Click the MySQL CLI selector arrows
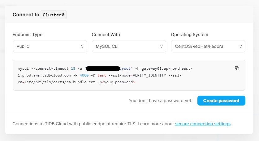 click(x=162, y=46)
